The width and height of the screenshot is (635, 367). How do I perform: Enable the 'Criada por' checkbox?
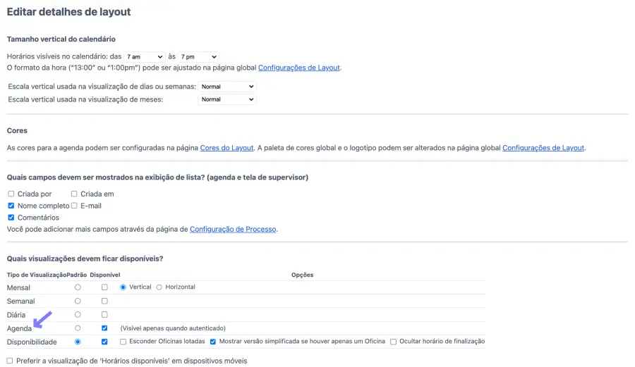pyautogui.click(x=11, y=194)
